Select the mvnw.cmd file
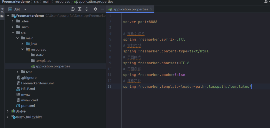 point(29,100)
